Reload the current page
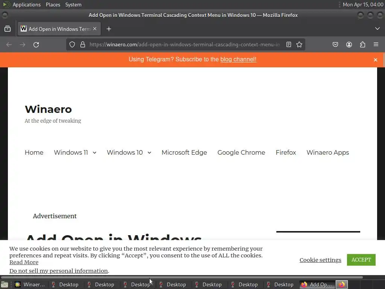385x289 pixels. (36, 44)
